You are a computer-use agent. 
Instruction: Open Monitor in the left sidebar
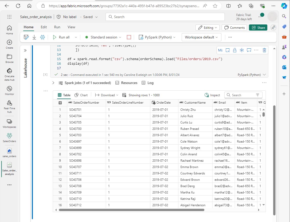pos(9,91)
